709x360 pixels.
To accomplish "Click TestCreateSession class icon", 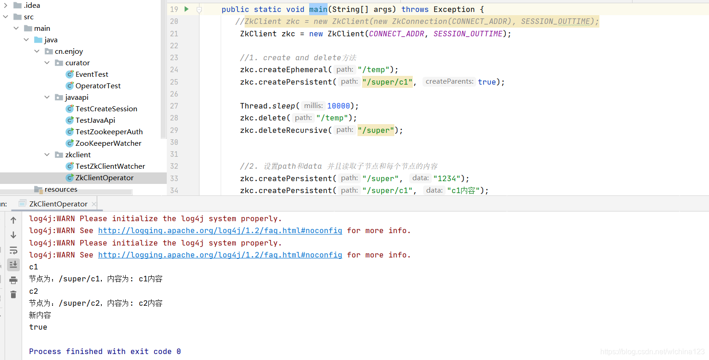I will pyautogui.click(x=70, y=109).
